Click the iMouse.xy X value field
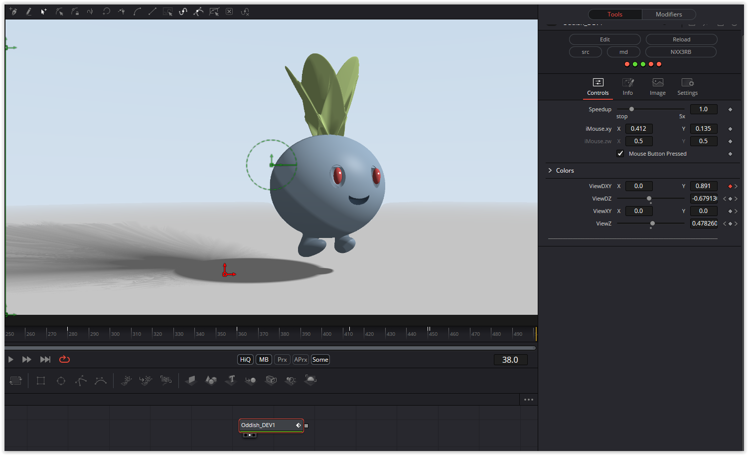The height and width of the screenshot is (455, 748). pos(639,129)
